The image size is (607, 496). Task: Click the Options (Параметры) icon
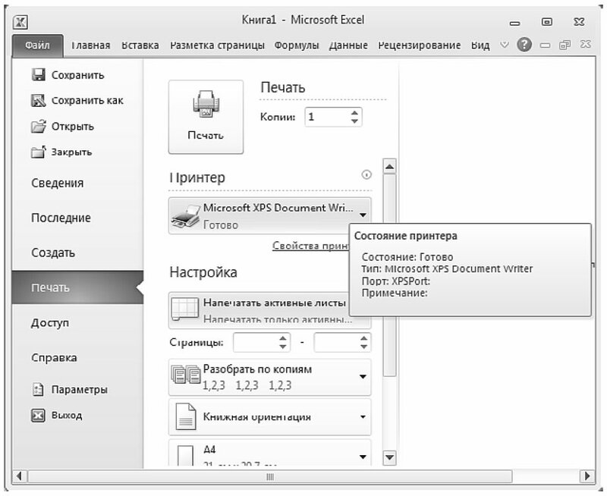(38, 389)
